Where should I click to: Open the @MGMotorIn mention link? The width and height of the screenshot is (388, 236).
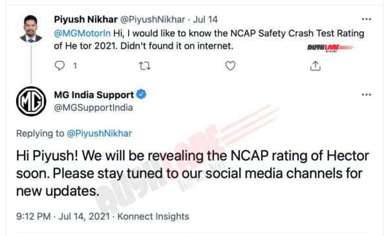click(x=82, y=33)
